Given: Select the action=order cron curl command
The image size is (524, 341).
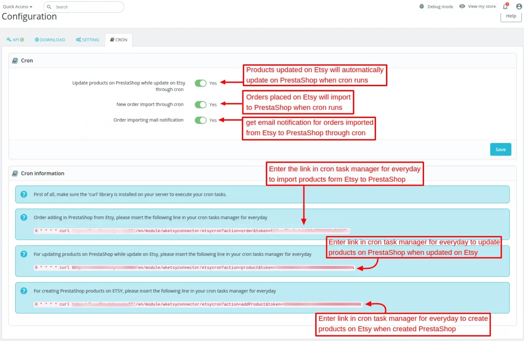Looking at the screenshot, I should point(192,231).
